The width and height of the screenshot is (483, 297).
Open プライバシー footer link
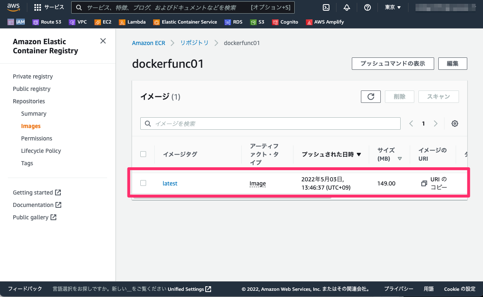click(x=399, y=289)
